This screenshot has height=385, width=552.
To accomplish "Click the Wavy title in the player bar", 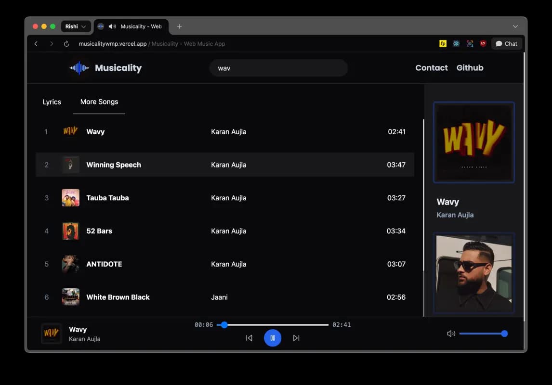I will click(x=78, y=330).
